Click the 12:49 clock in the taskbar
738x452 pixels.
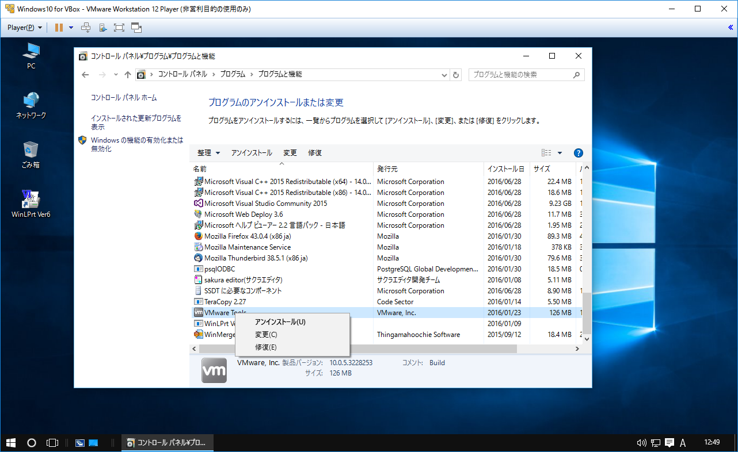coord(712,443)
